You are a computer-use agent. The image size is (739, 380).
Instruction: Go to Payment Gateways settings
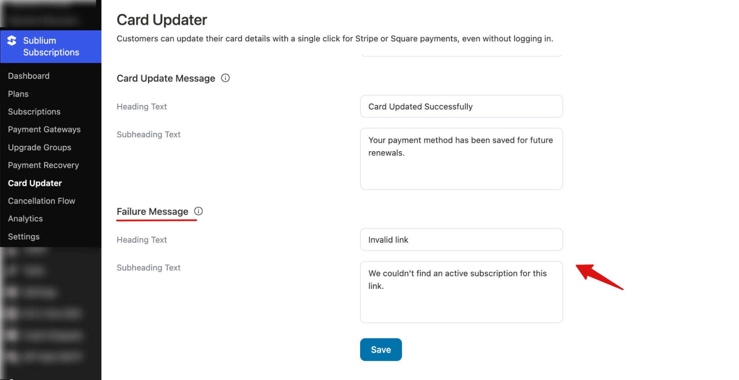point(44,129)
